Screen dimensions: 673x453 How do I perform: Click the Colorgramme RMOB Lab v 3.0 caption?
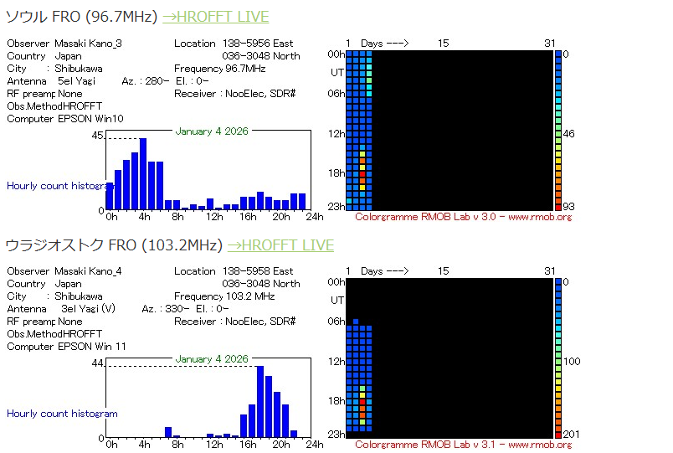tap(463, 217)
